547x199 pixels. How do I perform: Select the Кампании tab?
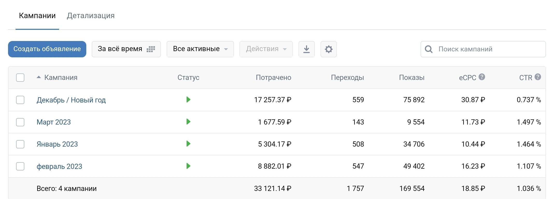[37, 16]
